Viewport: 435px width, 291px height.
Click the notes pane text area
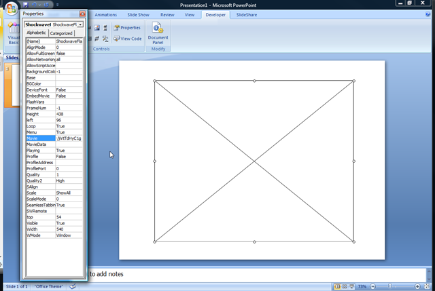[256, 274]
